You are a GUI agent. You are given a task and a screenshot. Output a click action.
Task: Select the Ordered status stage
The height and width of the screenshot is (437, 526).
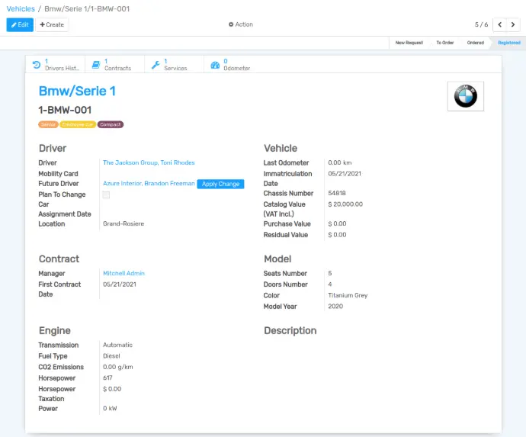(476, 43)
